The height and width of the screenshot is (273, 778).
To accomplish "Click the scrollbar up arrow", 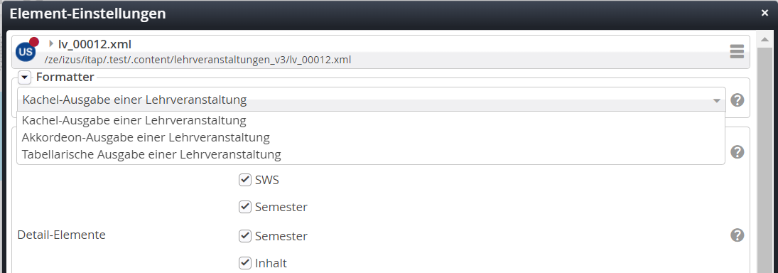I will [x=762, y=38].
